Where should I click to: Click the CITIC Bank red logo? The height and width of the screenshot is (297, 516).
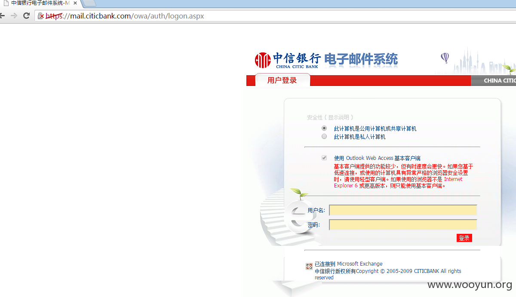pos(263,60)
